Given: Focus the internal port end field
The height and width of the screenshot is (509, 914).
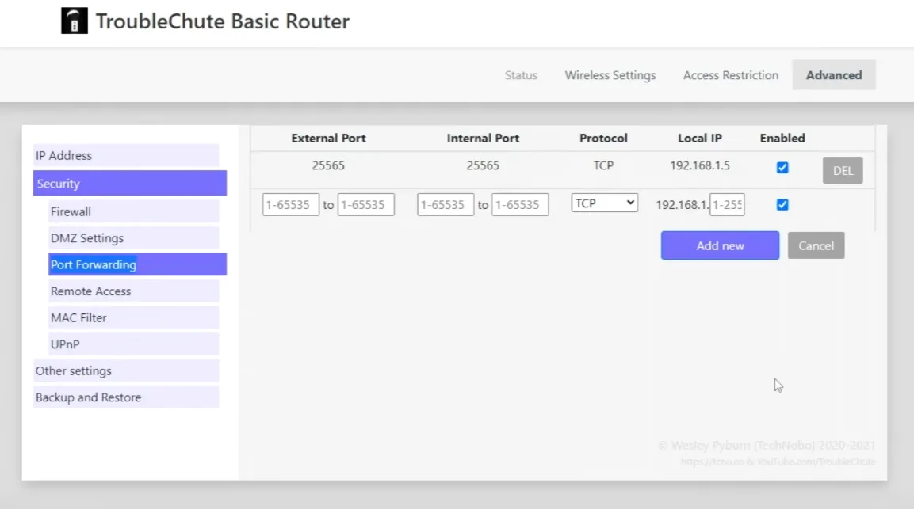Looking at the screenshot, I should point(520,205).
